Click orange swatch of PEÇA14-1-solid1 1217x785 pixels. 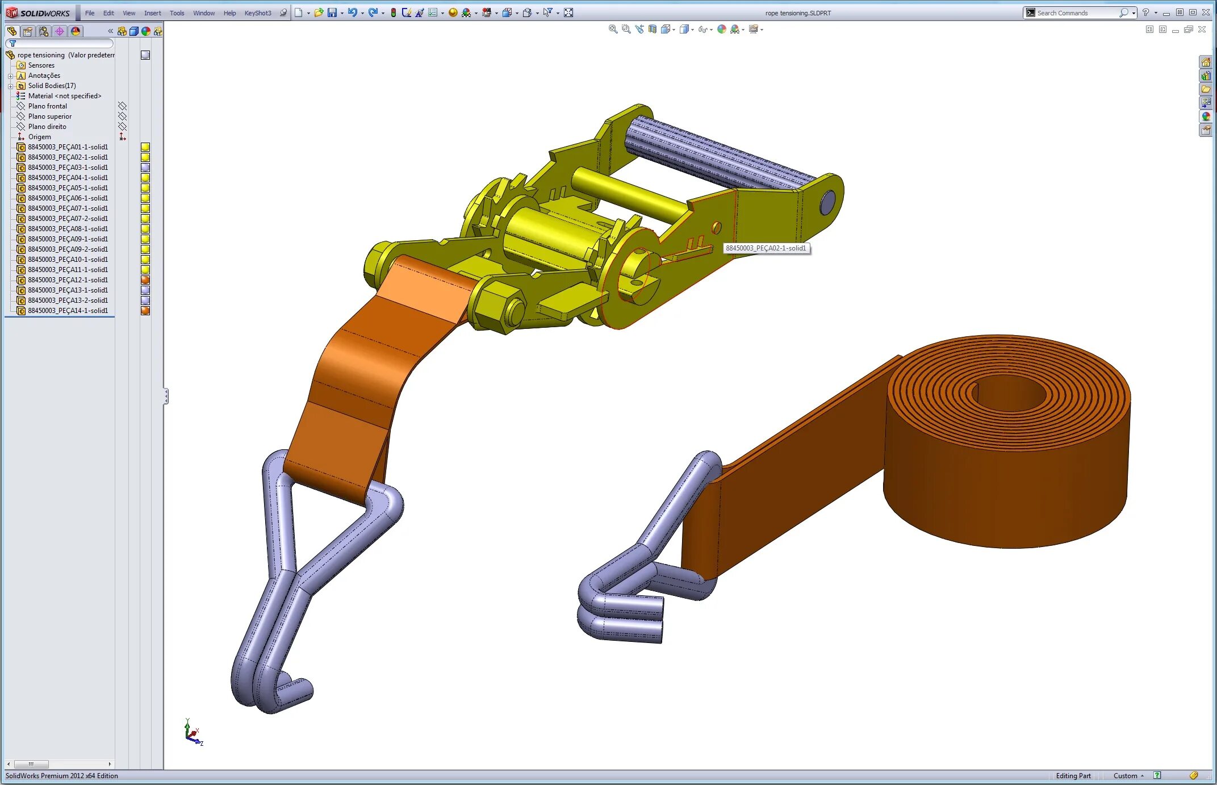(145, 311)
